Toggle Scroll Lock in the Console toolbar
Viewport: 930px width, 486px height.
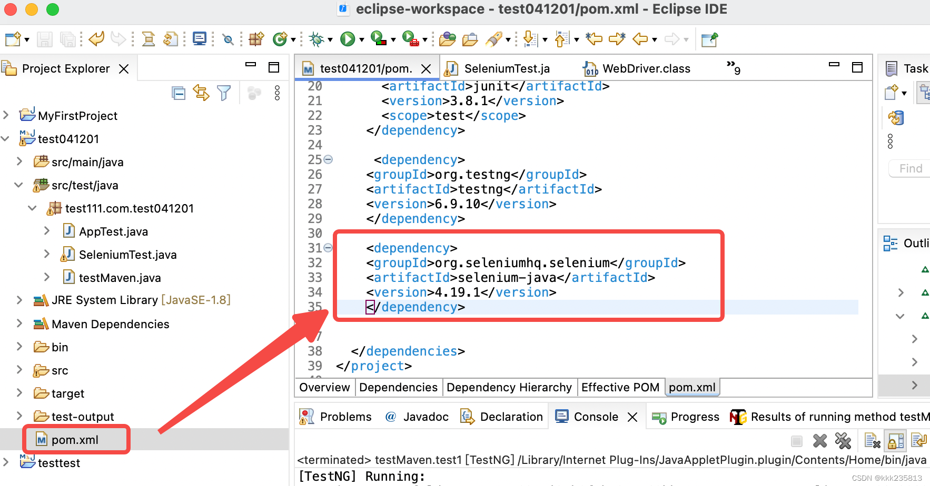tap(896, 441)
